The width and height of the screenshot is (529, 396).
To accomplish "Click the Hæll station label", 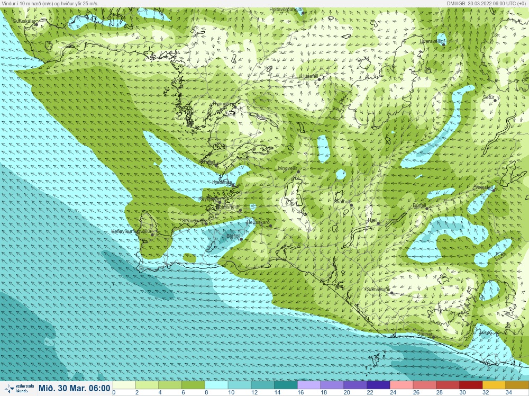I will tap(372, 220).
